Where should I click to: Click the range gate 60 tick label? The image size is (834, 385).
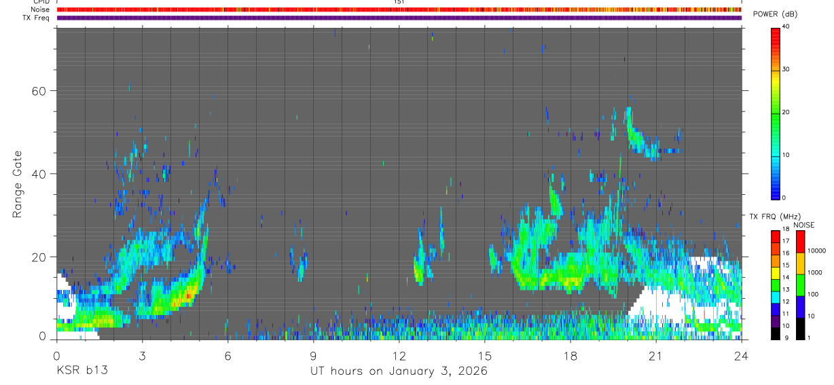pyautogui.click(x=42, y=91)
